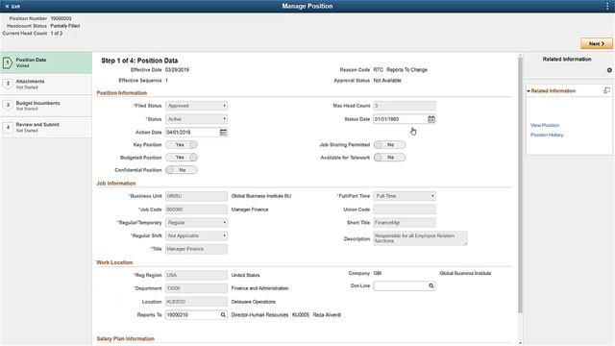
Task: Click the 'Partially Filled' headcount status text
Action: pos(65,26)
